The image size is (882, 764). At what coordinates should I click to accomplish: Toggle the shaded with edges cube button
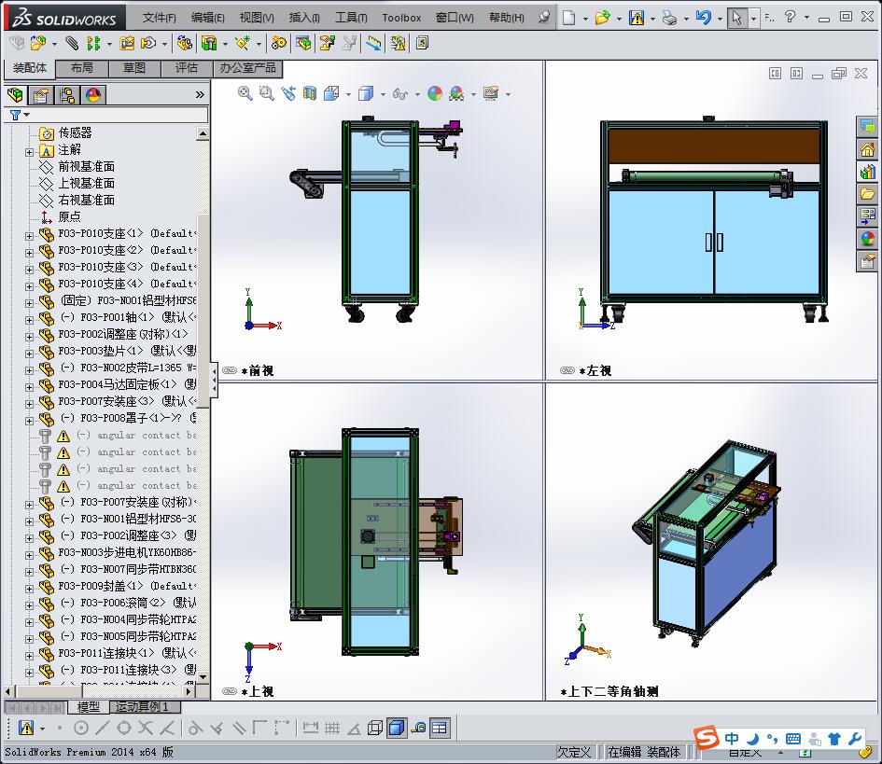click(x=397, y=728)
